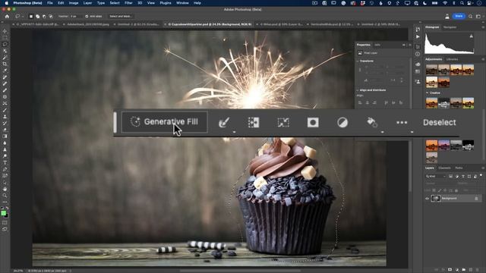486x273 pixels.
Task: Open the File menu
Action: click(50, 3)
